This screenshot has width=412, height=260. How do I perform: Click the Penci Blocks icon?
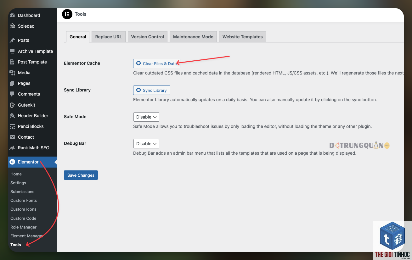click(x=12, y=126)
